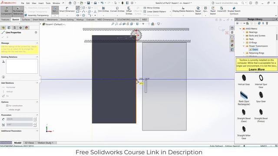Check the For construction option

click(x=7, y=106)
